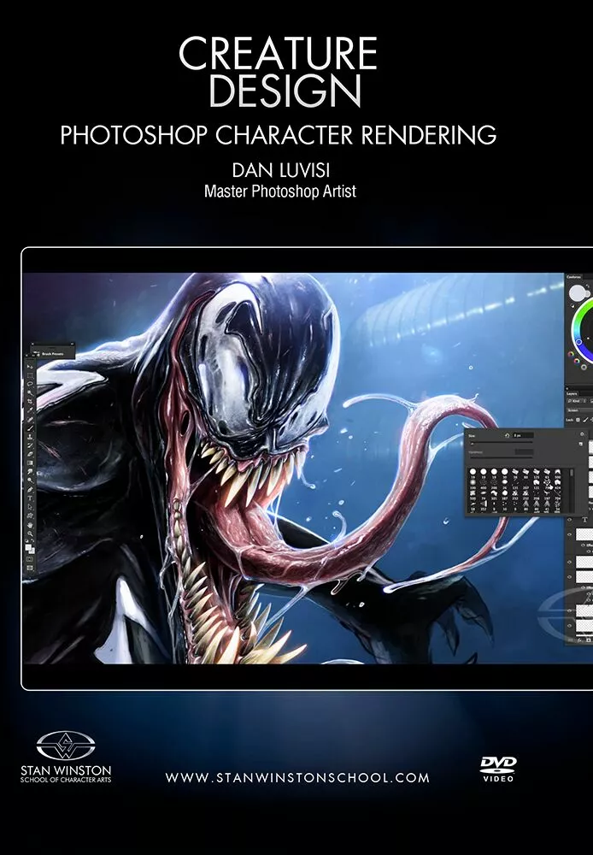Hide the text layer using its eye icon
The height and width of the screenshot is (855, 593).
[569, 520]
